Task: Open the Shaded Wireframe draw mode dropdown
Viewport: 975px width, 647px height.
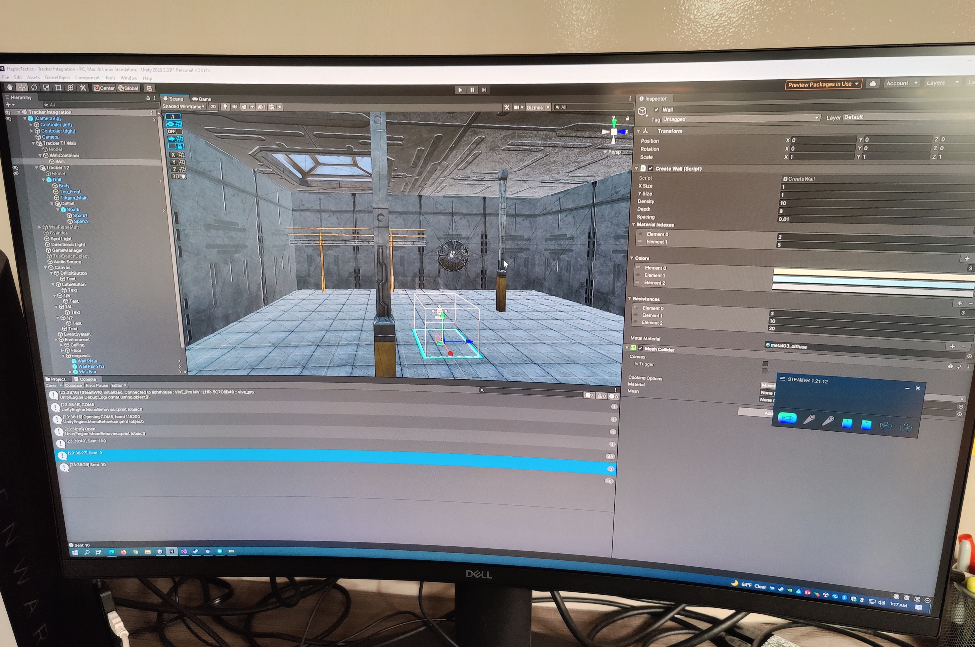Action: 183,106
